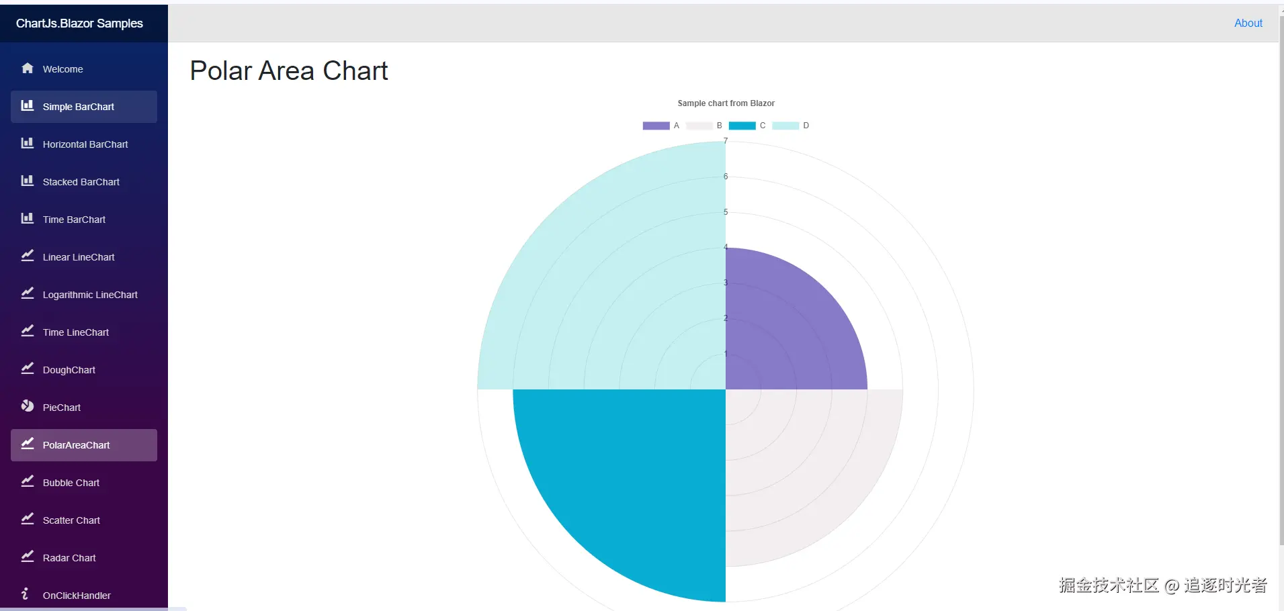Click the light gray B legend swatch
The width and height of the screenshot is (1284, 611).
pos(699,126)
